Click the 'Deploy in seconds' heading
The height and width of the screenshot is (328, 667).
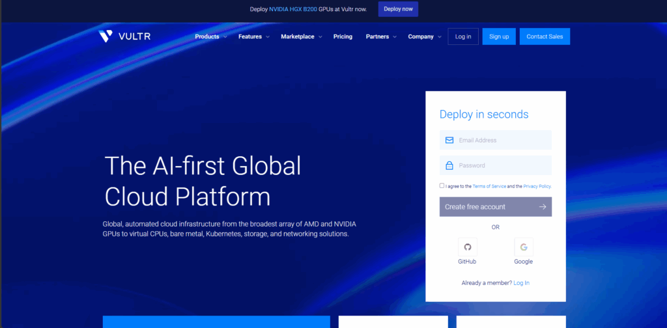point(484,115)
